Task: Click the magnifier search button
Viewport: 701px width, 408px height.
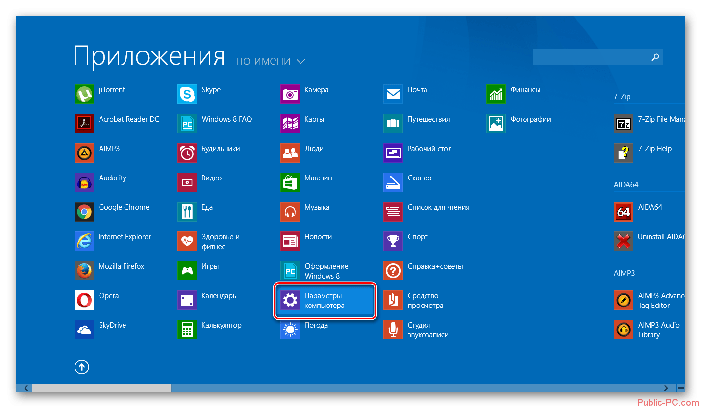Action: pyautogui.click(x=655, y=57)
